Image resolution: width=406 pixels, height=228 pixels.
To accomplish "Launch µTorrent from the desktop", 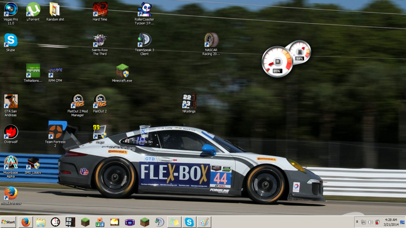I will click(33, 11).
